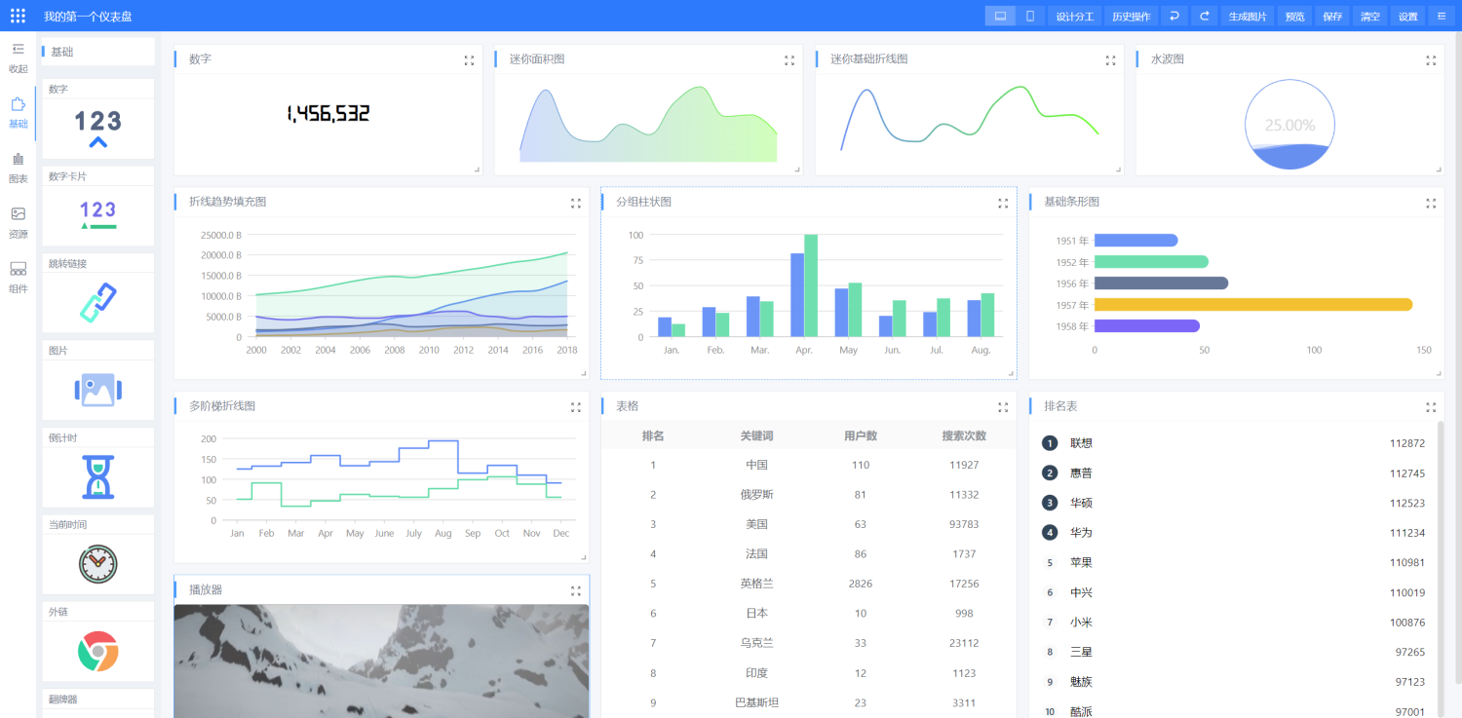Switch to desktop layout view

pyautogui.click(x=999, y=16)
